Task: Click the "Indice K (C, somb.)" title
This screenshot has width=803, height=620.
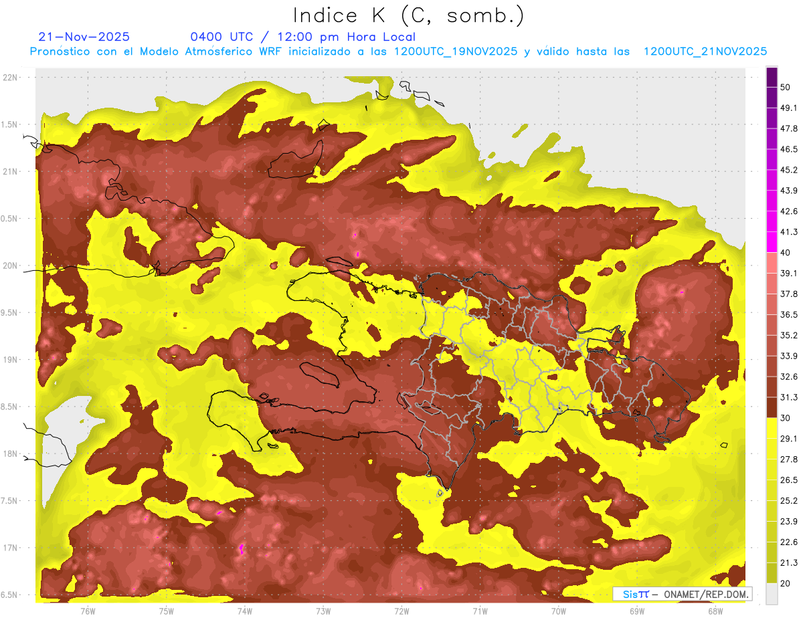Action: click(x=408, y=15)
